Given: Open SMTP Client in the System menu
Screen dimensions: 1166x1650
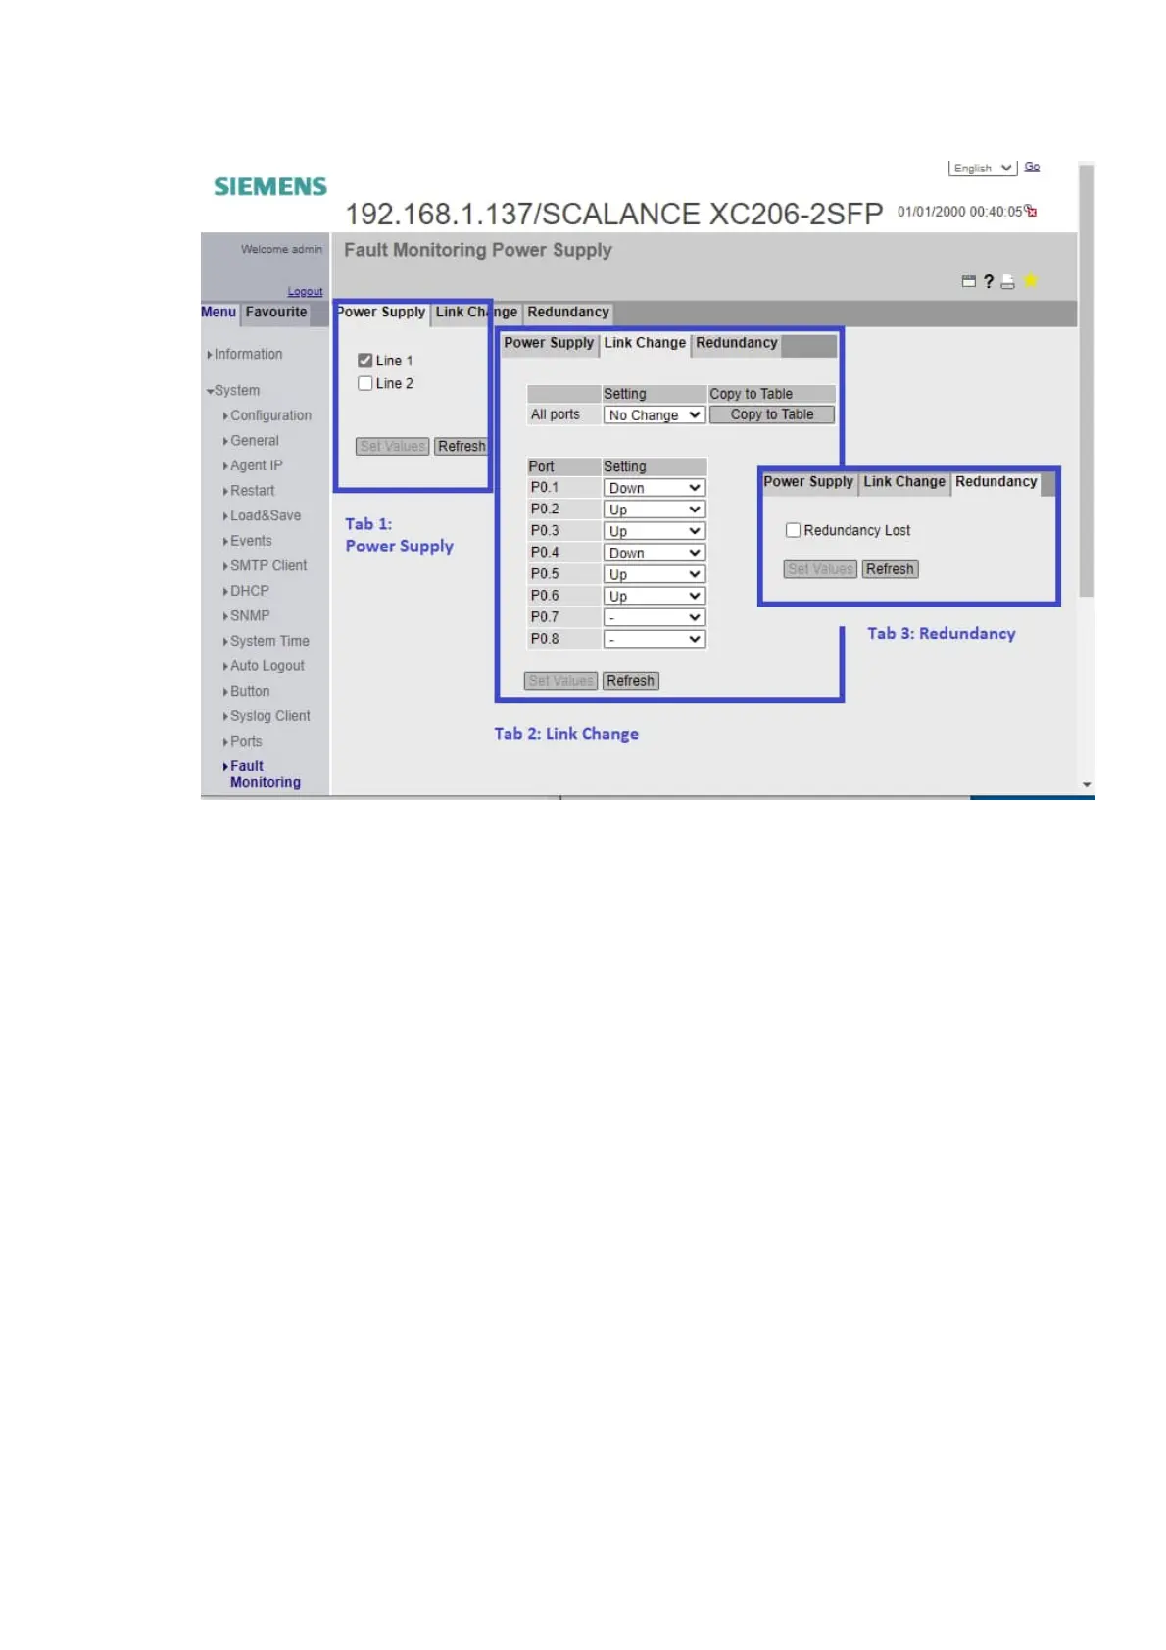Looking at the screenshot, I should click(x=265, y=566).
